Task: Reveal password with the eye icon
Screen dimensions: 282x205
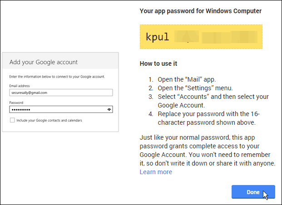Action: click(109, 110)
